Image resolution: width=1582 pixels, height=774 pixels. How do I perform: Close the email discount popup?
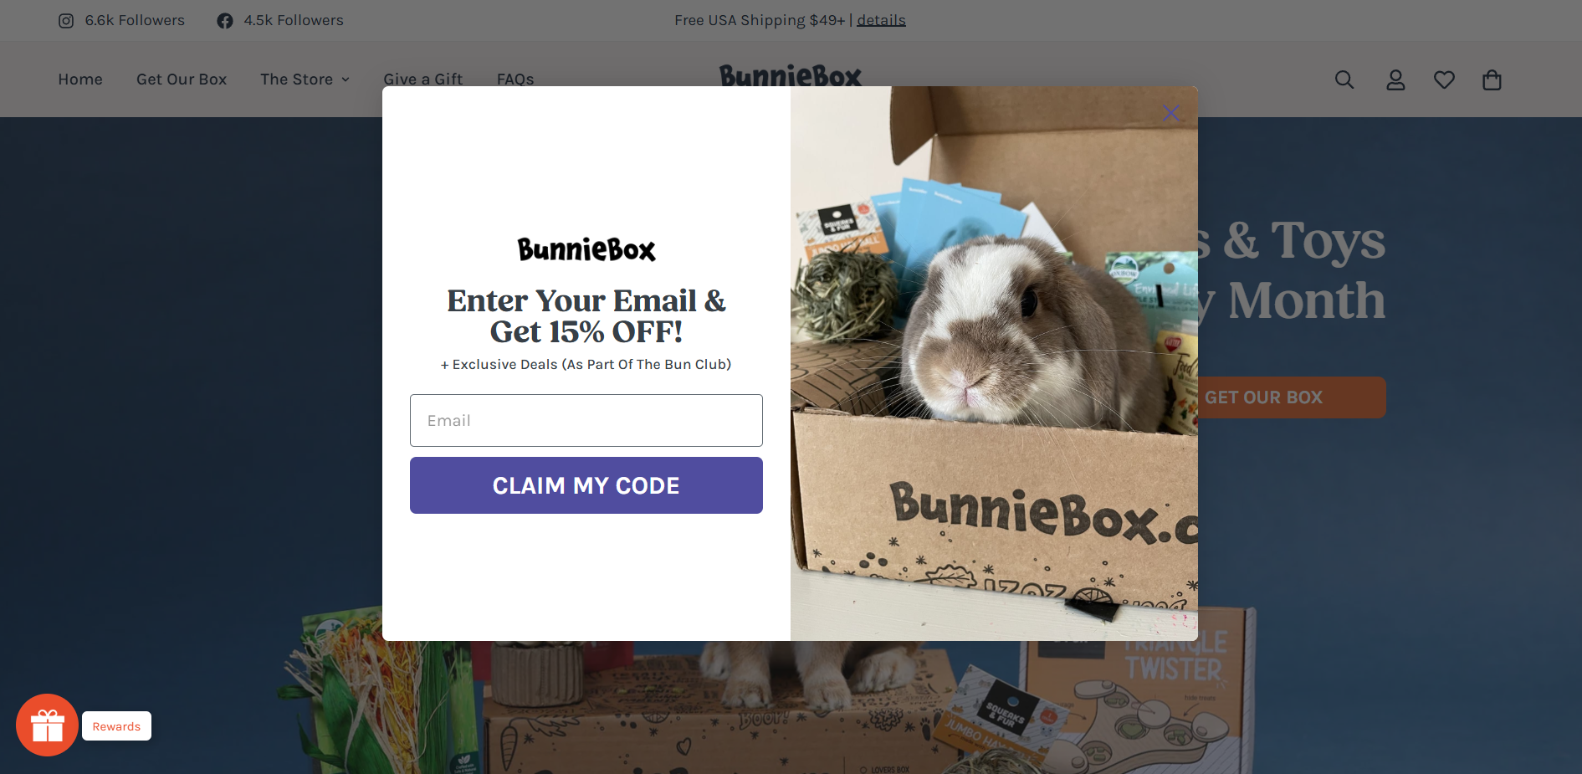(1170, 113)
